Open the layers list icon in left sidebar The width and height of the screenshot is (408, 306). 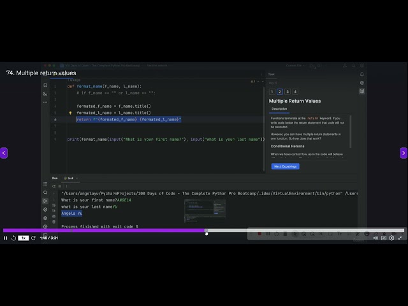[45, 184]
